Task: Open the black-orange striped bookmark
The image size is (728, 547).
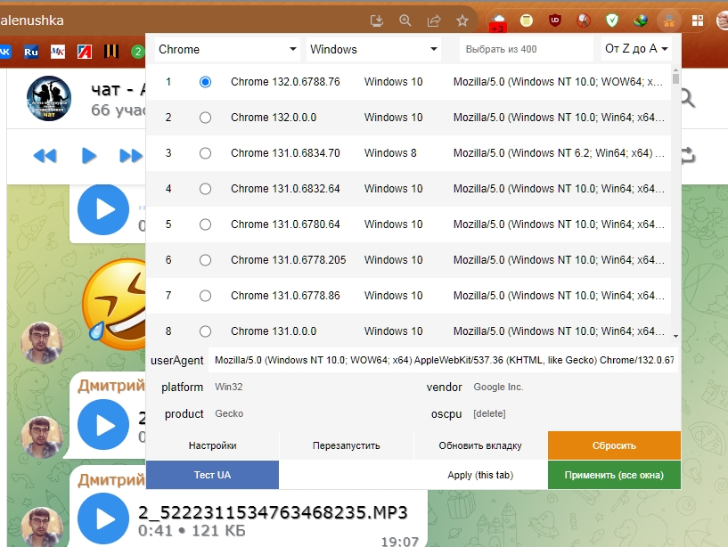Action: 111,52
